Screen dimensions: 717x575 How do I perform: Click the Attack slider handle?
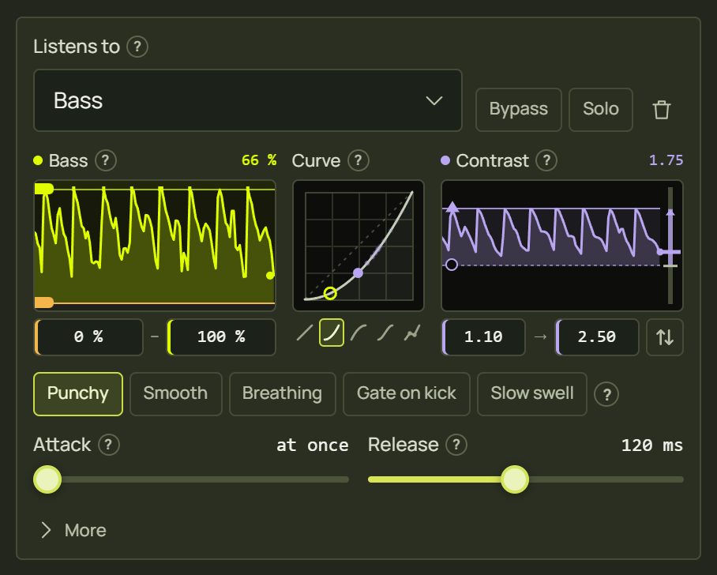[x=47, y=479]
